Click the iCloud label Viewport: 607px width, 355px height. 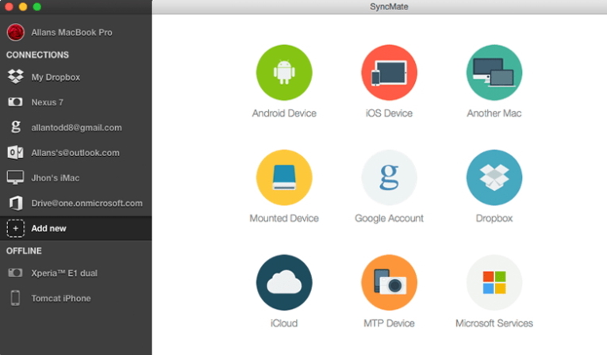[x=284, y=323]
